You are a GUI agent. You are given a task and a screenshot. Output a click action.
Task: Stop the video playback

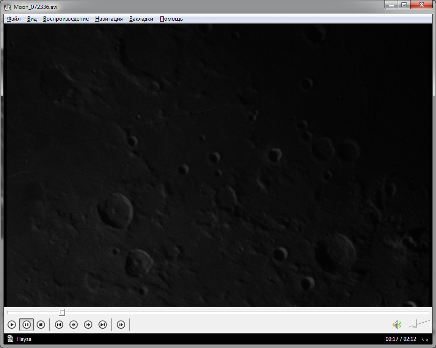[41, 325]
